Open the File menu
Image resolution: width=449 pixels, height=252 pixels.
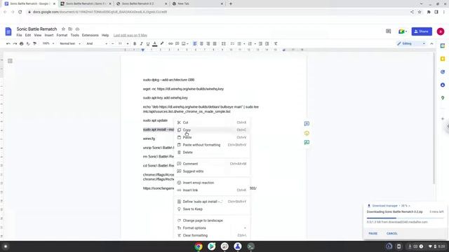coord(19,35)
